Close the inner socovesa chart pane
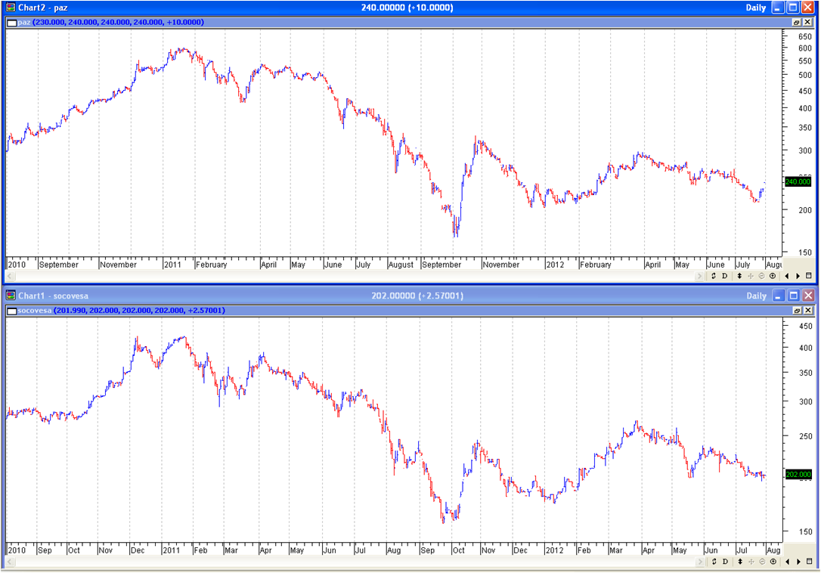821x573 pixels. click(x=807, y=311)
